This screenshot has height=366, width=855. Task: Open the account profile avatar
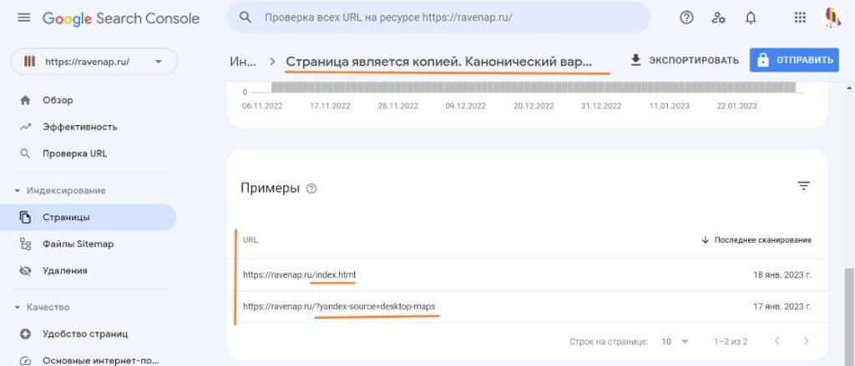pos(832,18)
